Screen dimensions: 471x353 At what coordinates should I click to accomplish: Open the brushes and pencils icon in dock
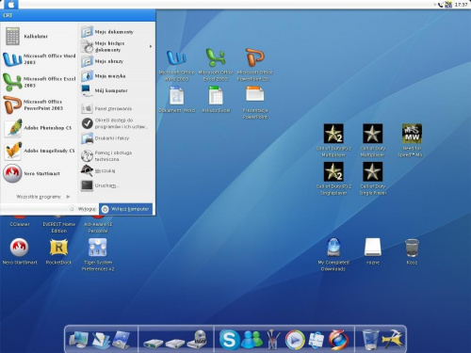[273, 339]
